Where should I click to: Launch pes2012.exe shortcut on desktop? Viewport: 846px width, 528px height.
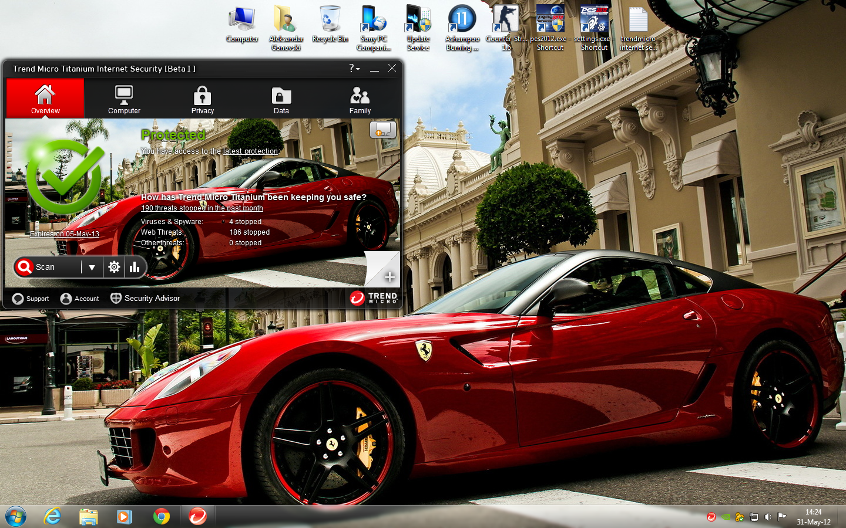550,28
